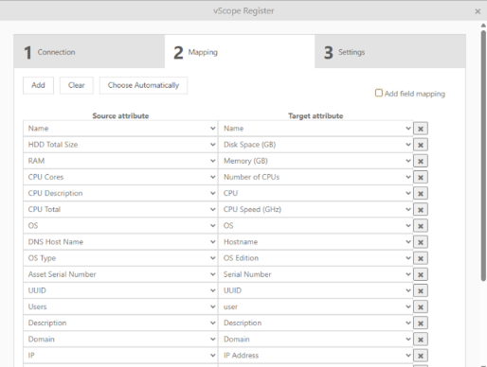The image size is (487, 367).
Task: Click the vertical scrollbar thumb
Action: pyautogui.click(x=483, y=155)
